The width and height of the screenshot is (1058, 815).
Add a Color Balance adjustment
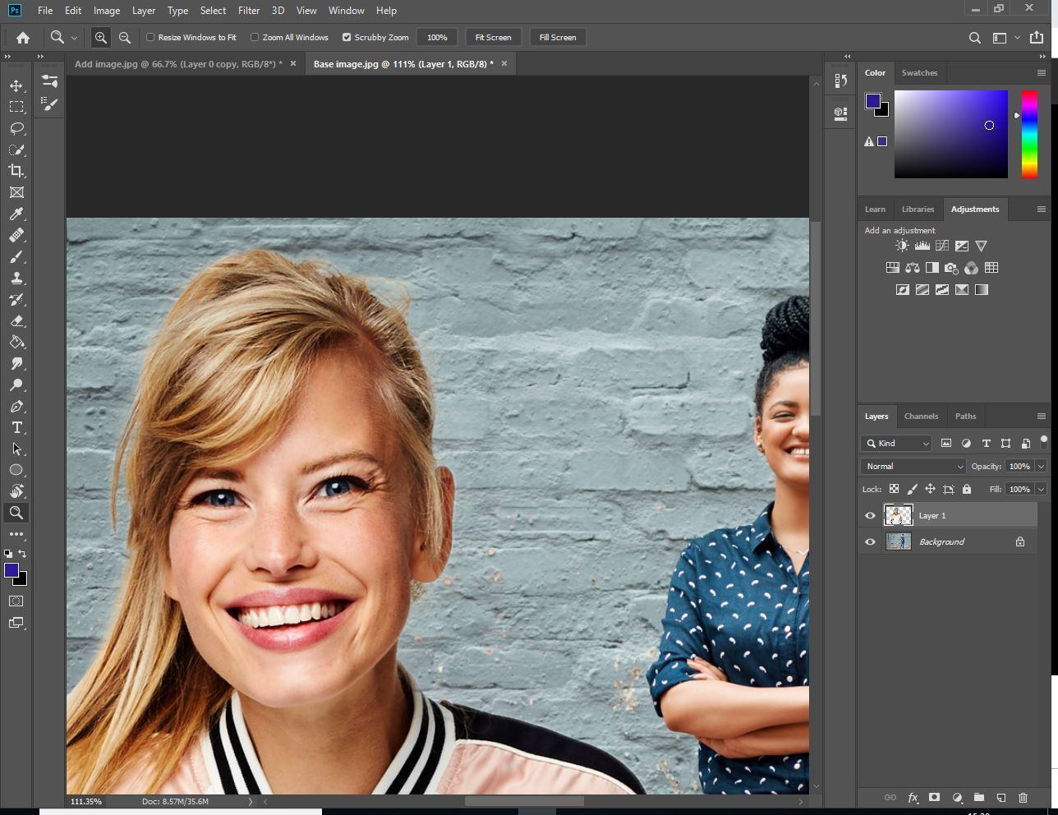pyautogui.click(x=912, y=268)
